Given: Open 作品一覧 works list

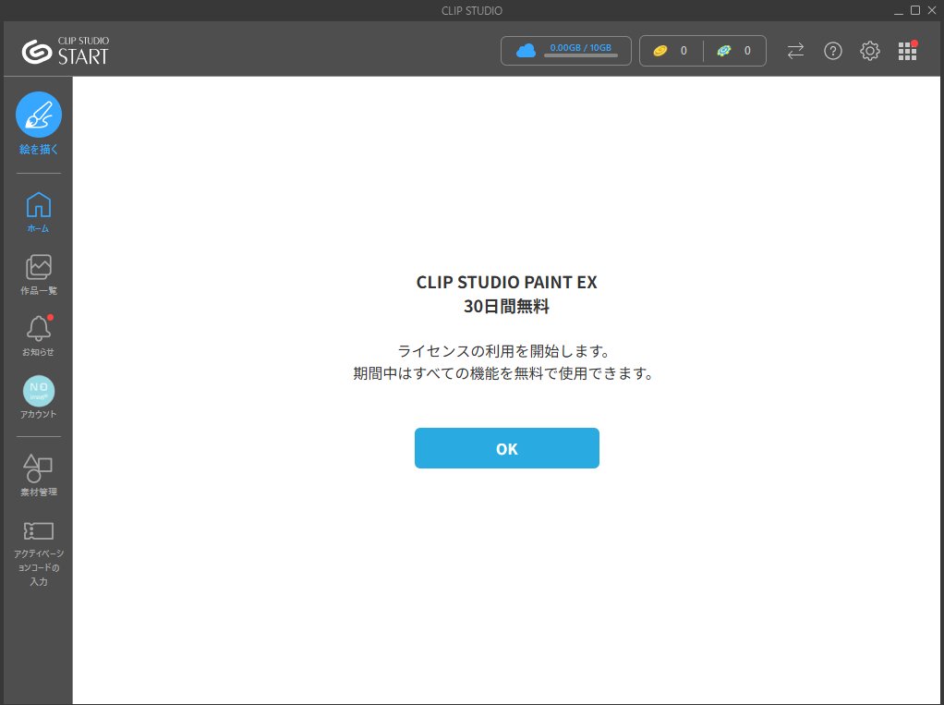Looking at the screenshot, I should point(39,274).
